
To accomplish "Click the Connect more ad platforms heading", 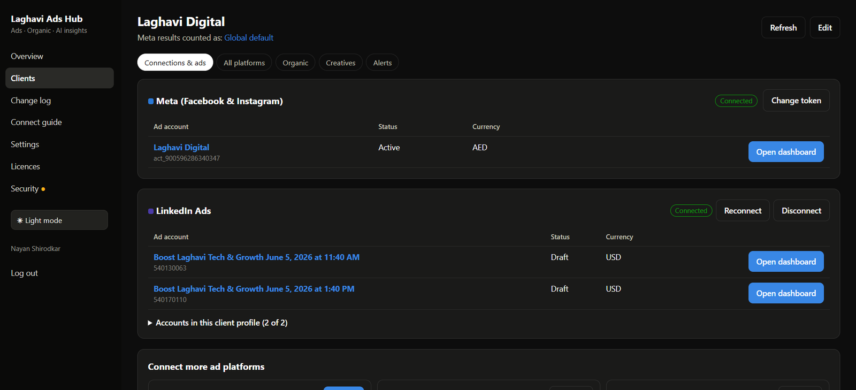I will click(x=206, y=367).
